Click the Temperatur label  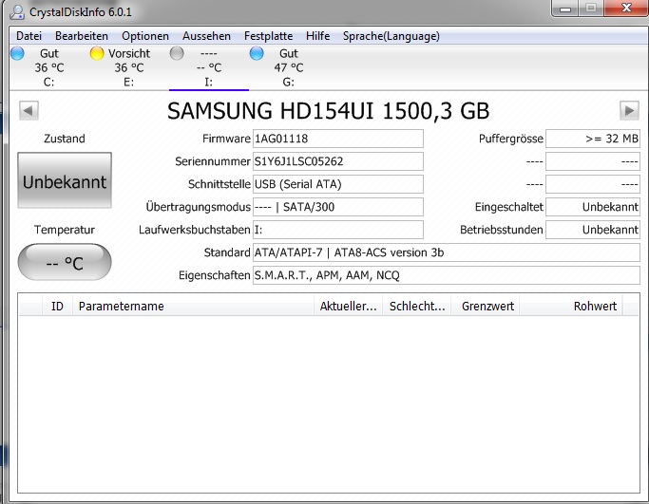[65, 230]
